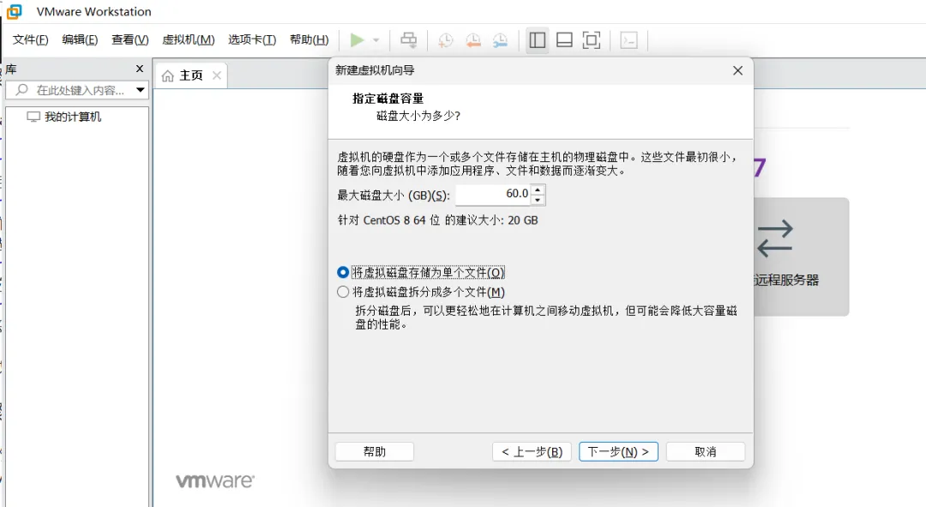The height and width of the screenshot is (507, 926).
Task: Open the power options dropdown arrow
Action: 376,40
